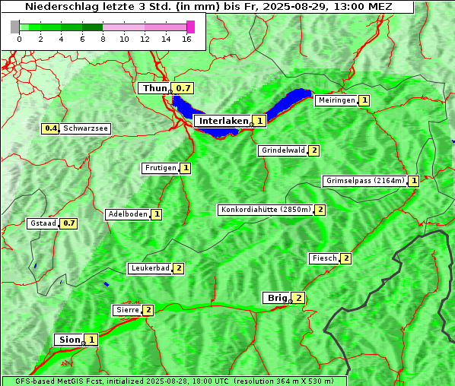Select the Grimselpass (2164m) label
455x386 pixels.
click(365, 181)
